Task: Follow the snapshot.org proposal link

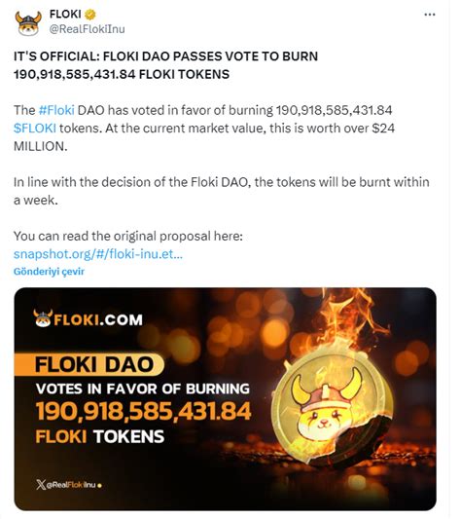Action: [98, 254]
